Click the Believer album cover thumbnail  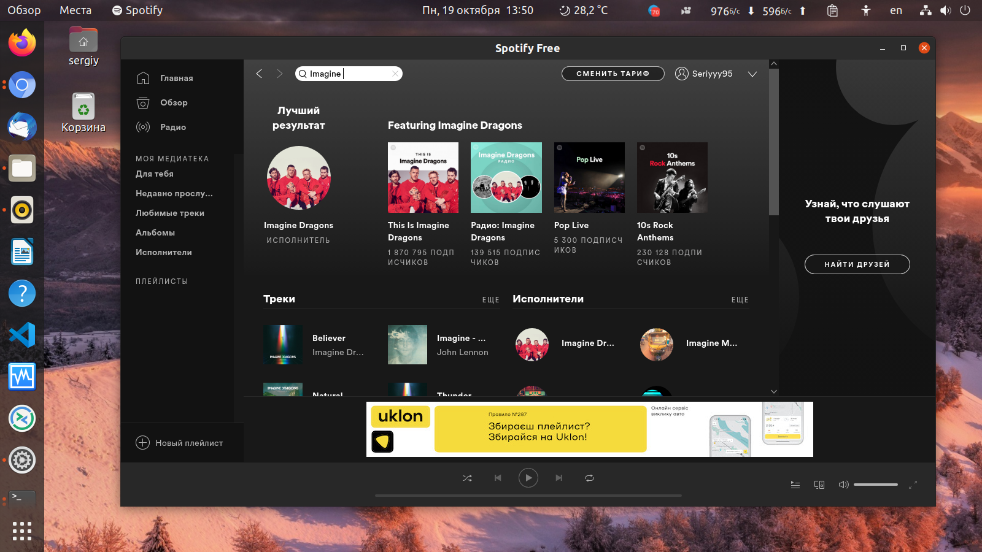(283, 345)
